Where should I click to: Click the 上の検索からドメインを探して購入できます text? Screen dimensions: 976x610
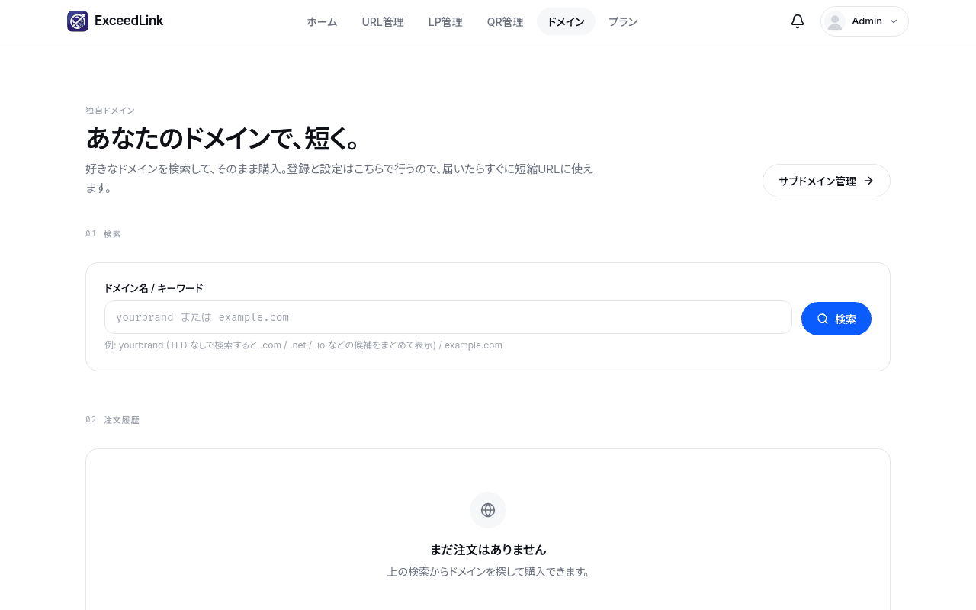[488, 572]
